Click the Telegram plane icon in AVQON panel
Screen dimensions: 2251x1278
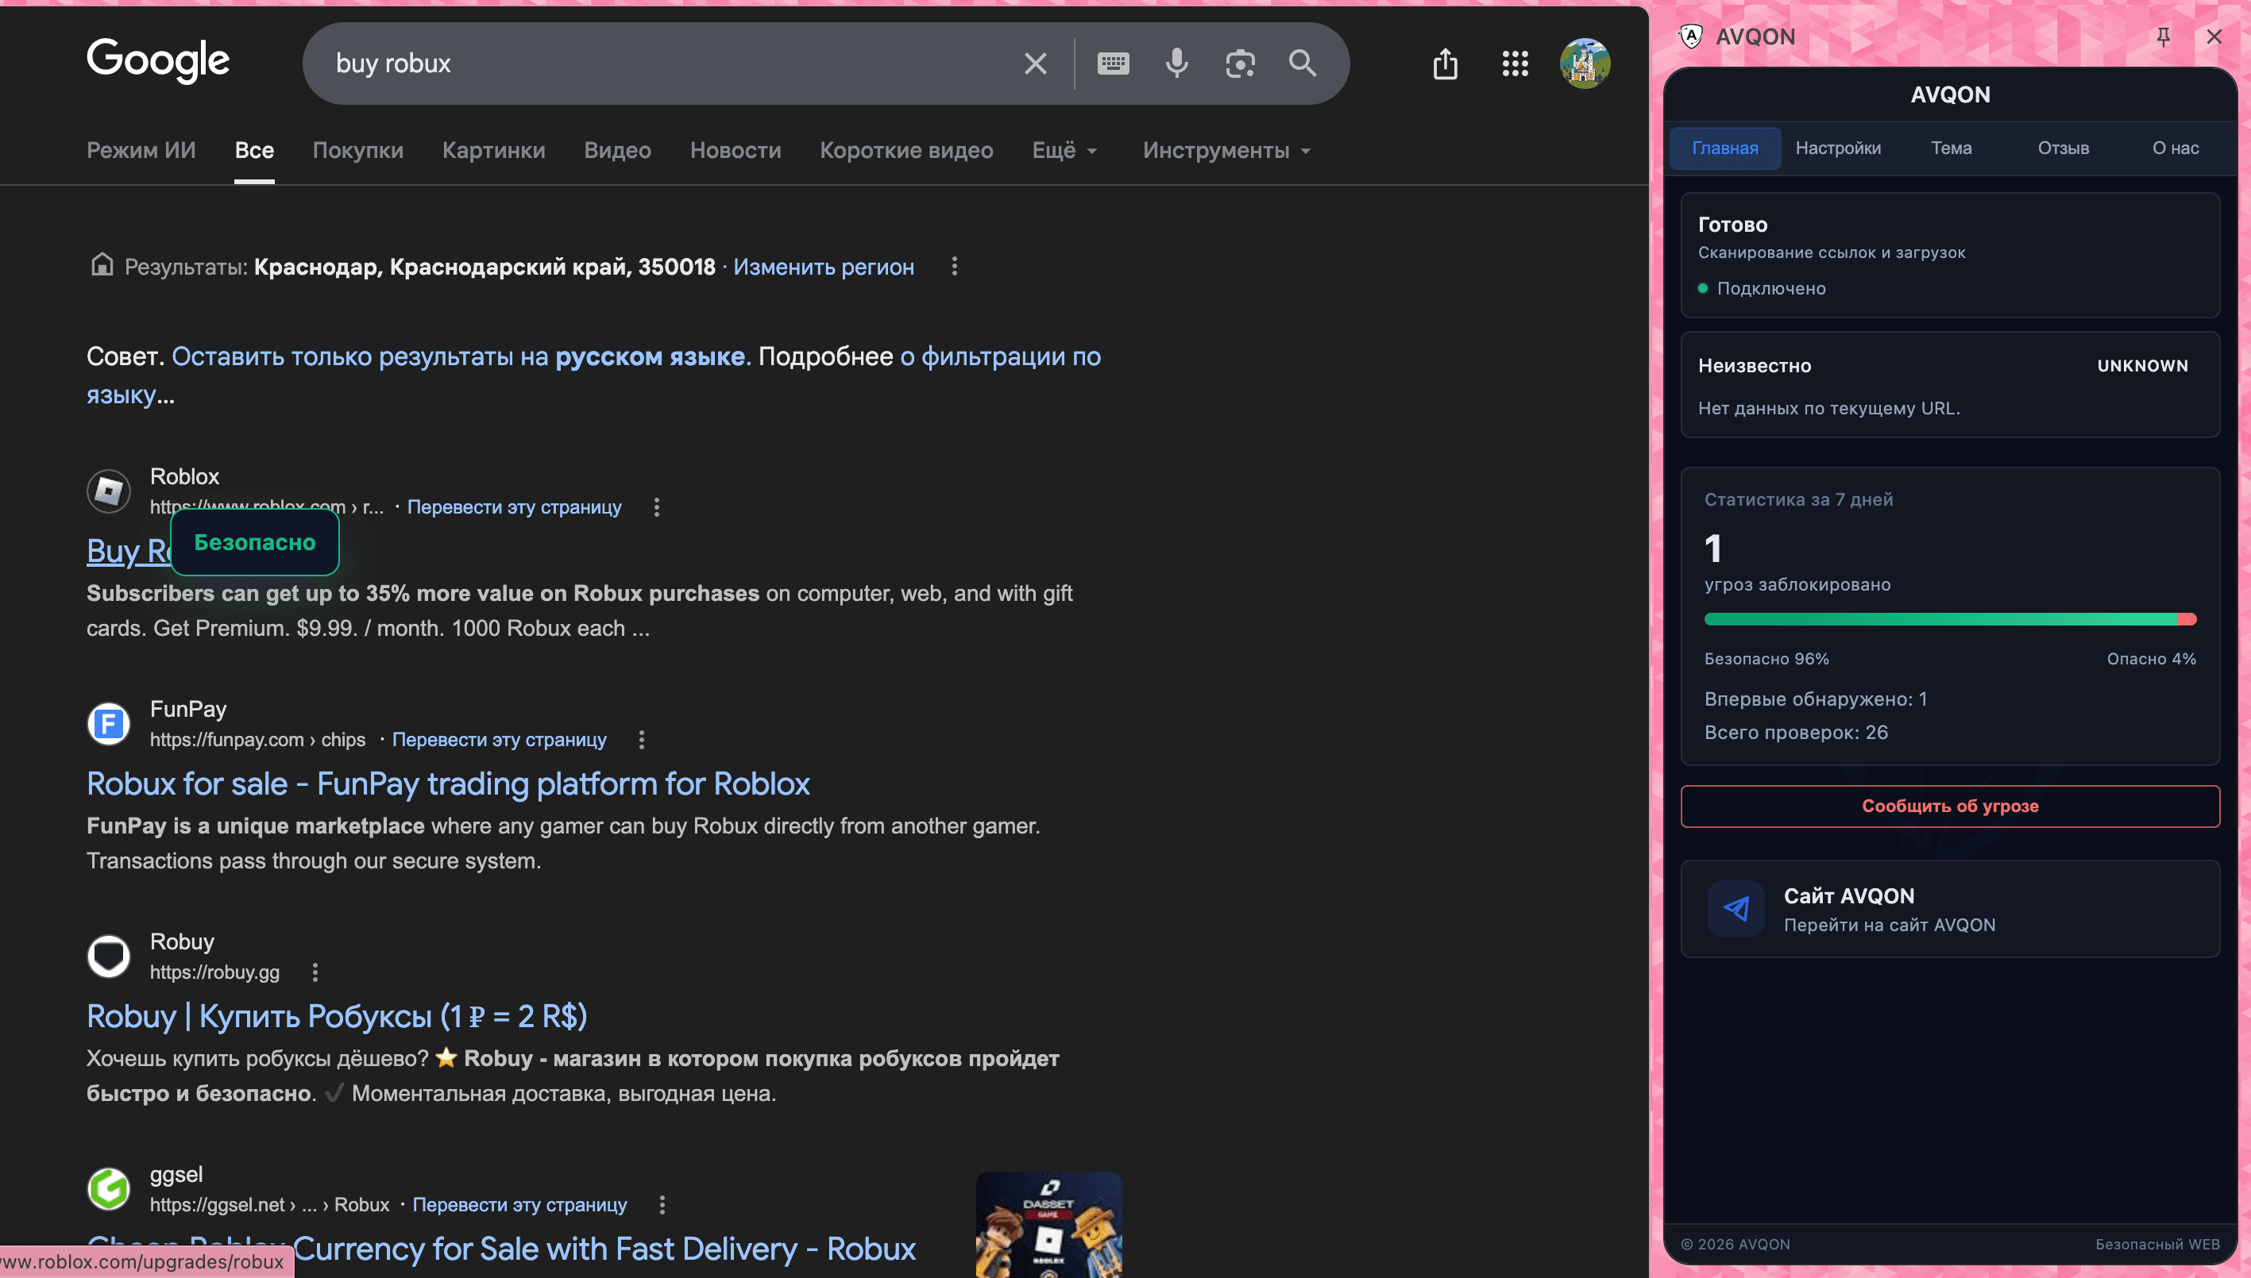tap(1735, 908)
